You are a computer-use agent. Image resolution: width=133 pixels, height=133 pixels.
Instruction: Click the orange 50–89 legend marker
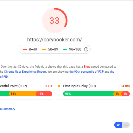click(x=44, y=49)
